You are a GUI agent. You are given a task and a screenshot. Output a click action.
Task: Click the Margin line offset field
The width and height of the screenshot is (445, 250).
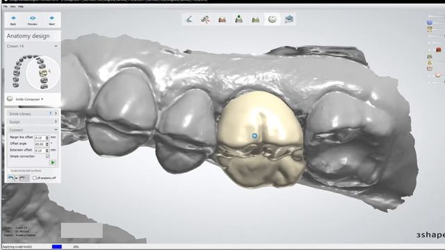point(40,137)
